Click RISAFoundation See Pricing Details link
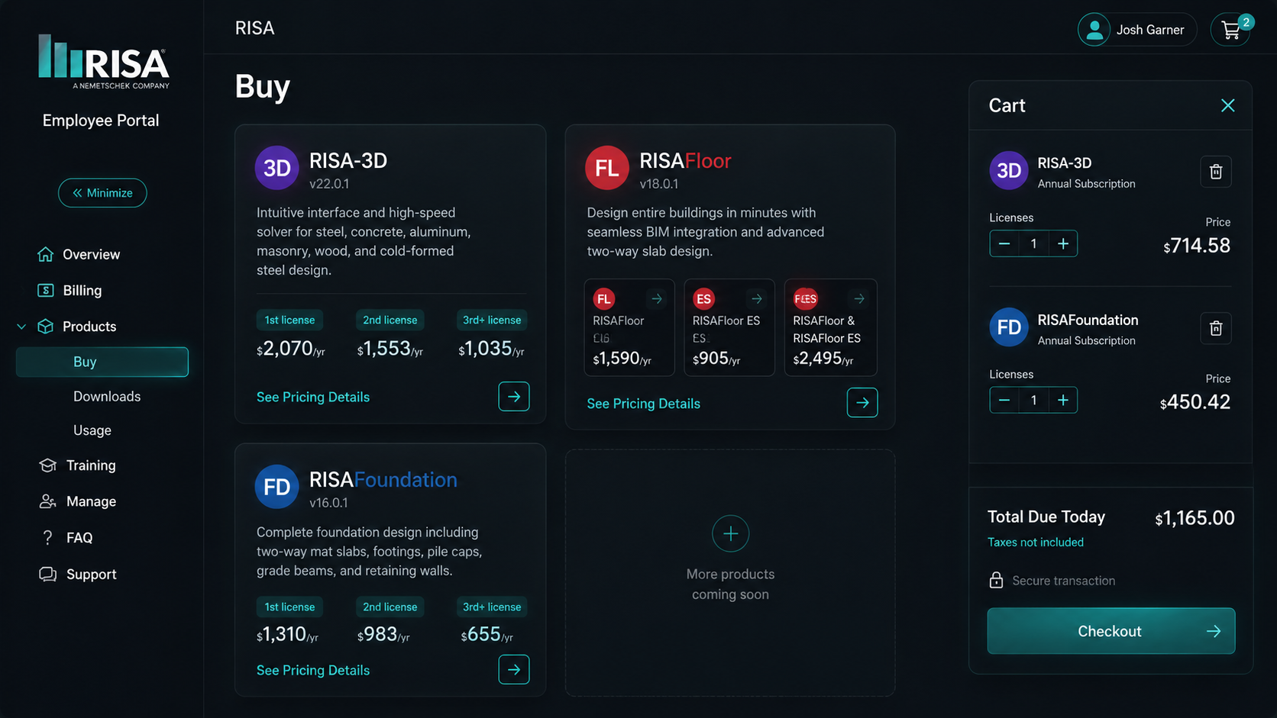The width and height of the screenshot is (1277, 718). [x=313, y=670]
